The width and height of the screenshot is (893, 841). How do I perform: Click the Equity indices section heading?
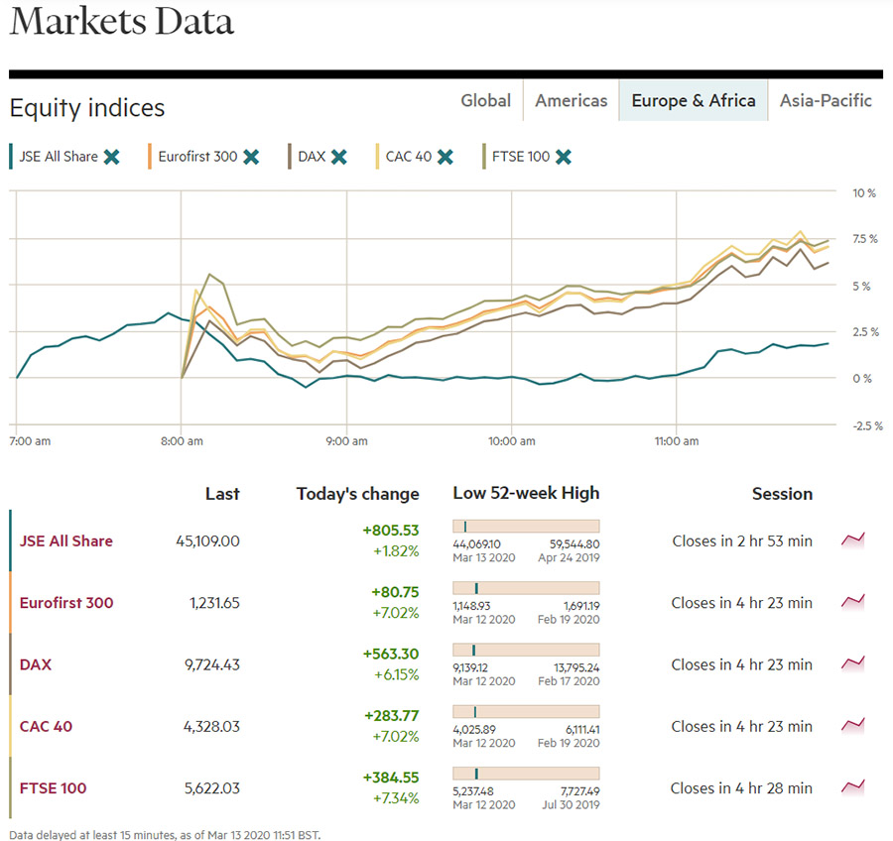[87, 108]
